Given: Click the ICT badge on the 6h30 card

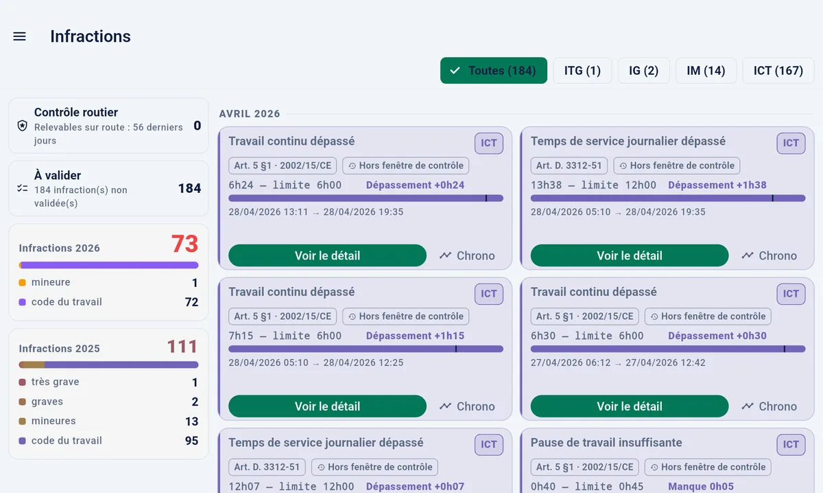Looking at the screenshot, I should point(791,294).
